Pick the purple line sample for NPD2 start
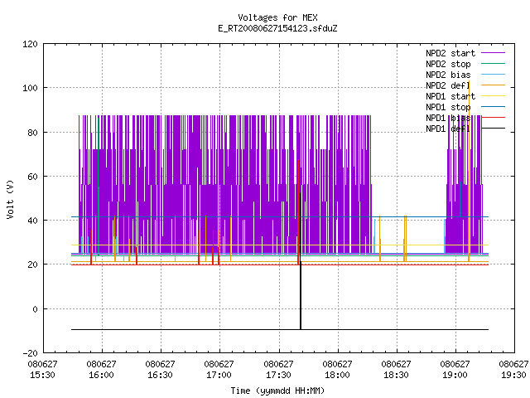530x398 pixels. point(493,53)
